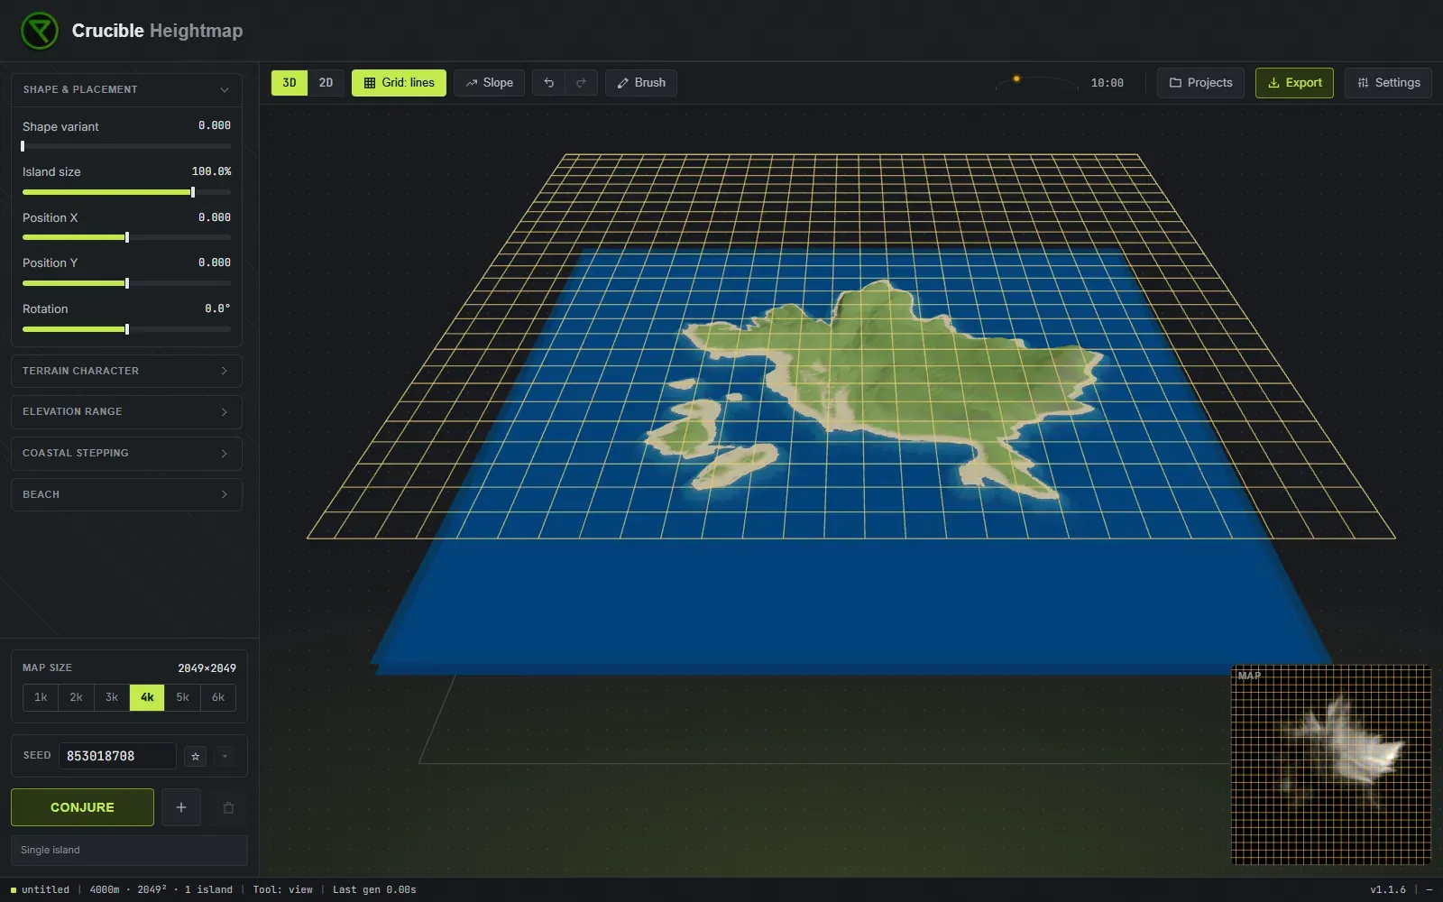
Task: Select 4k map size
Action: click(x=147, y=697)
